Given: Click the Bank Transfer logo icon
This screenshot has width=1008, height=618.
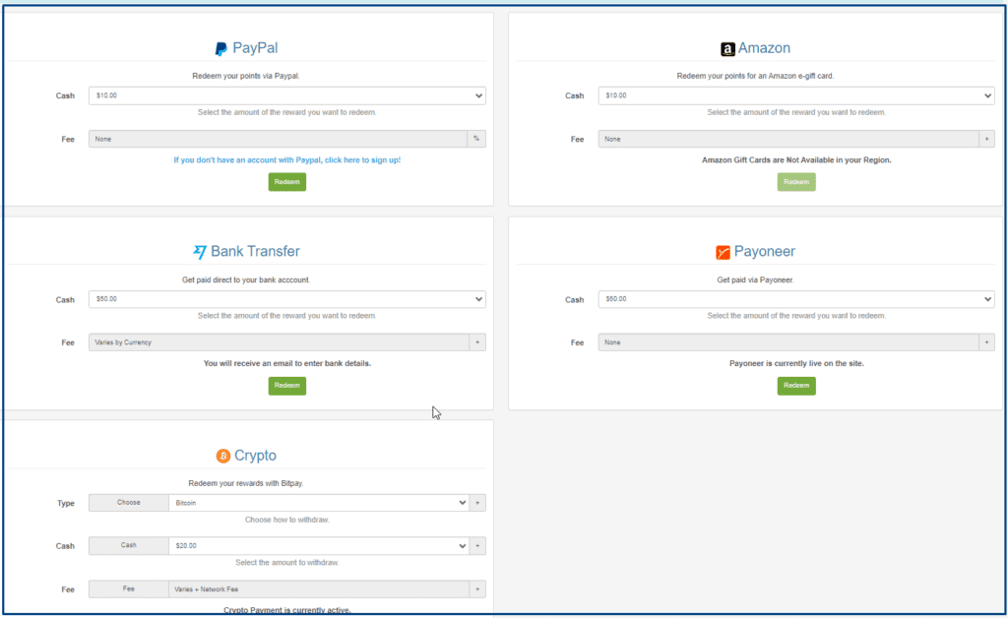Looking at the screenshot, I should click(x=200, y=252).
